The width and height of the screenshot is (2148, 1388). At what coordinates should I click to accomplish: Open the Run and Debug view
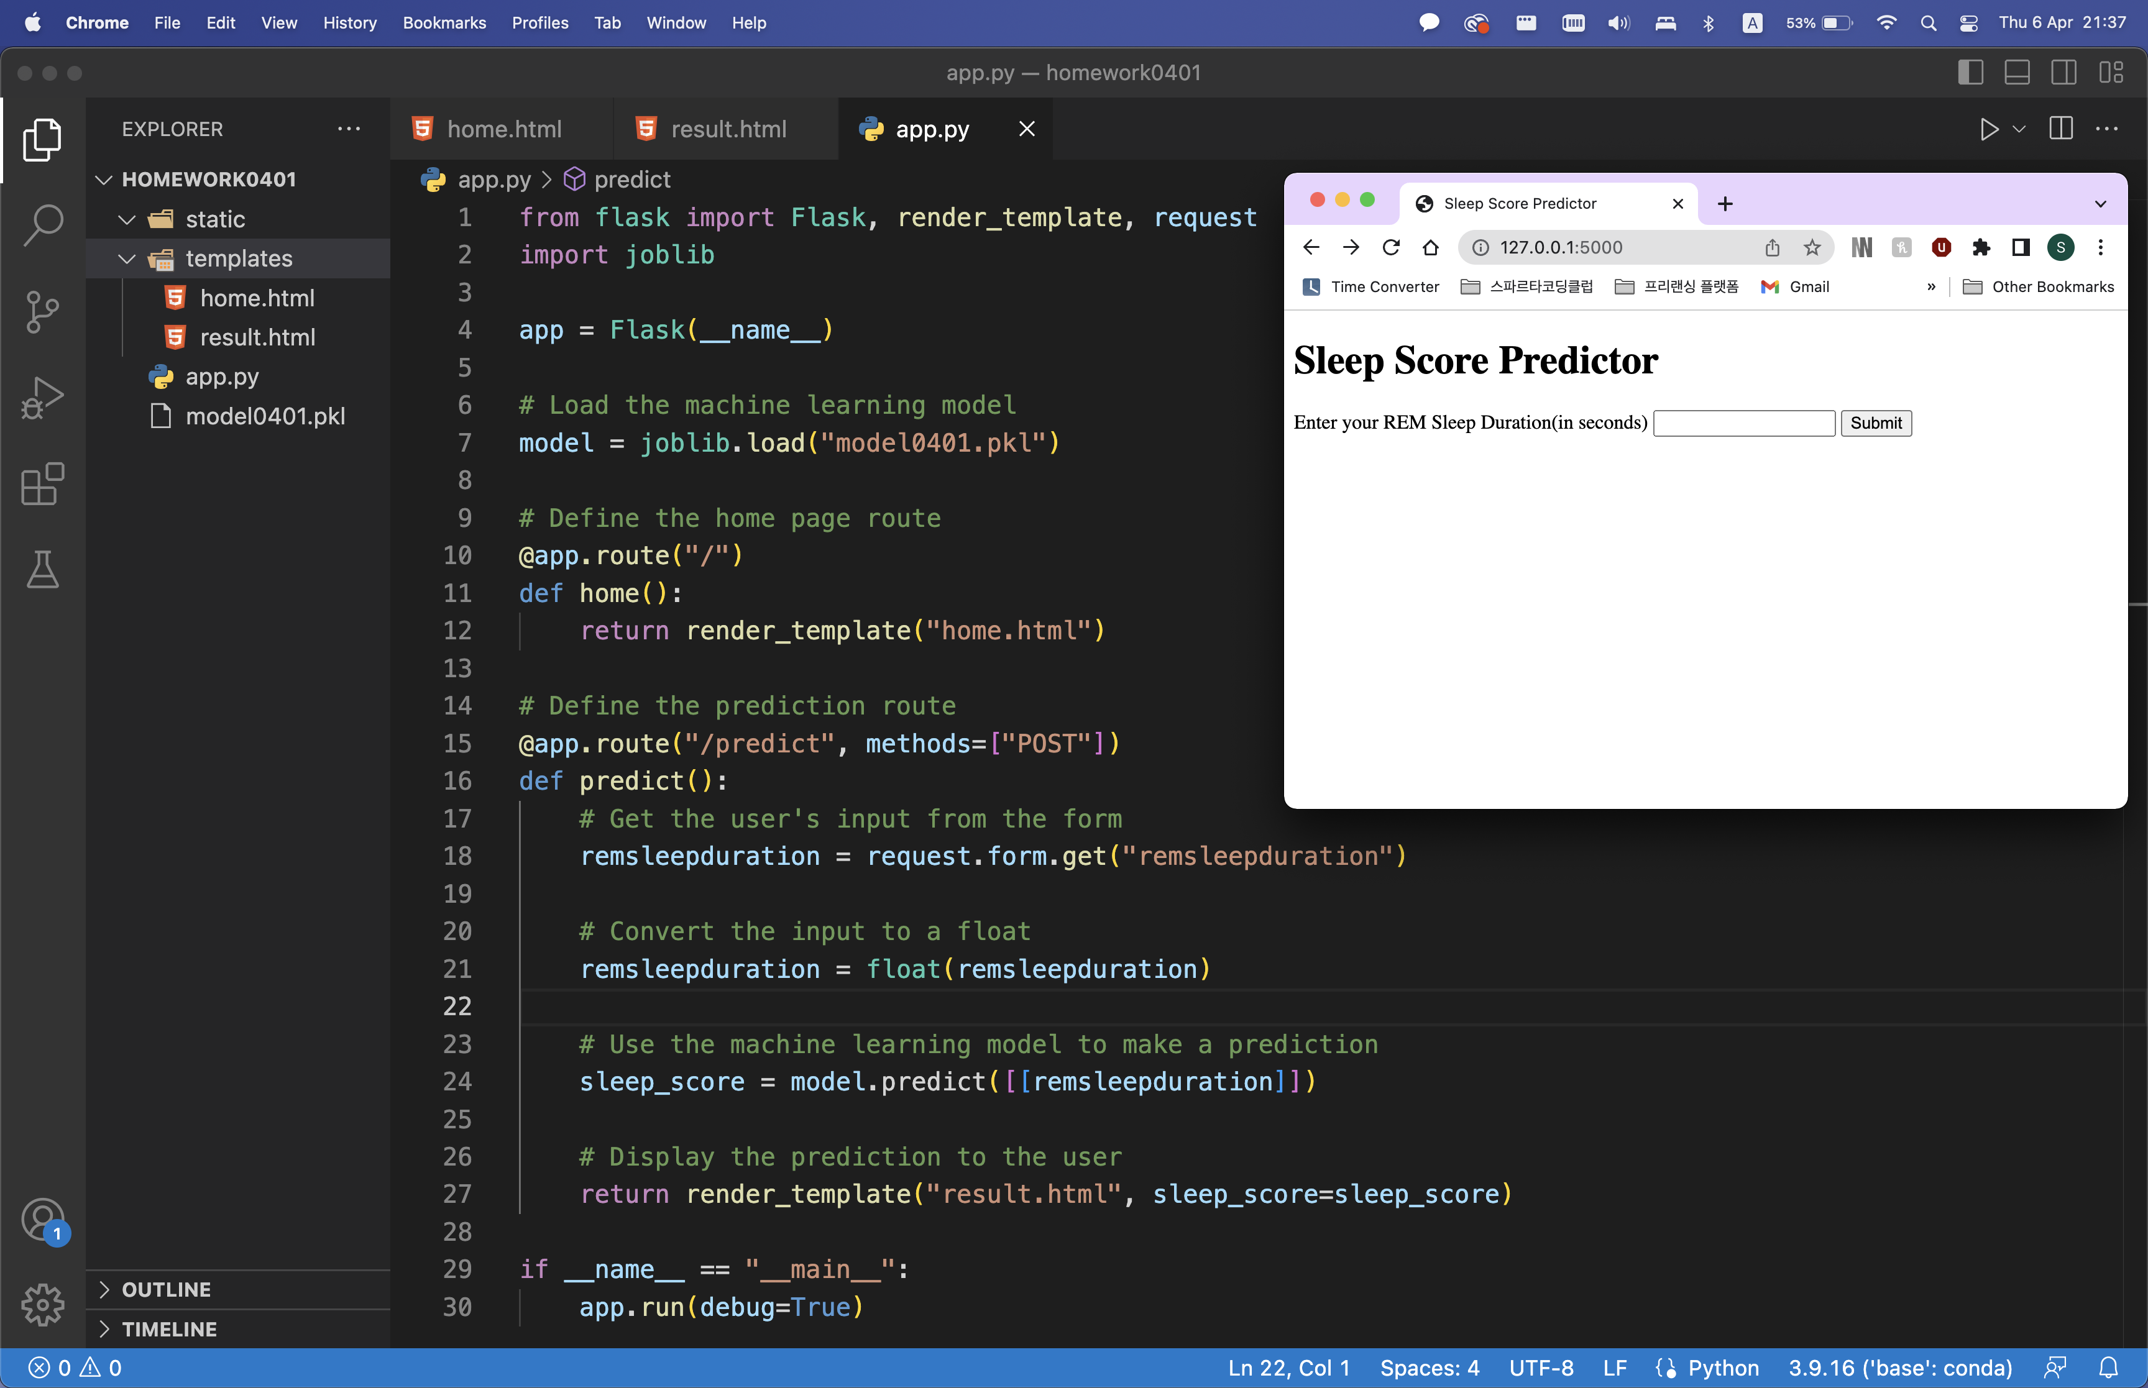point(42,398)
